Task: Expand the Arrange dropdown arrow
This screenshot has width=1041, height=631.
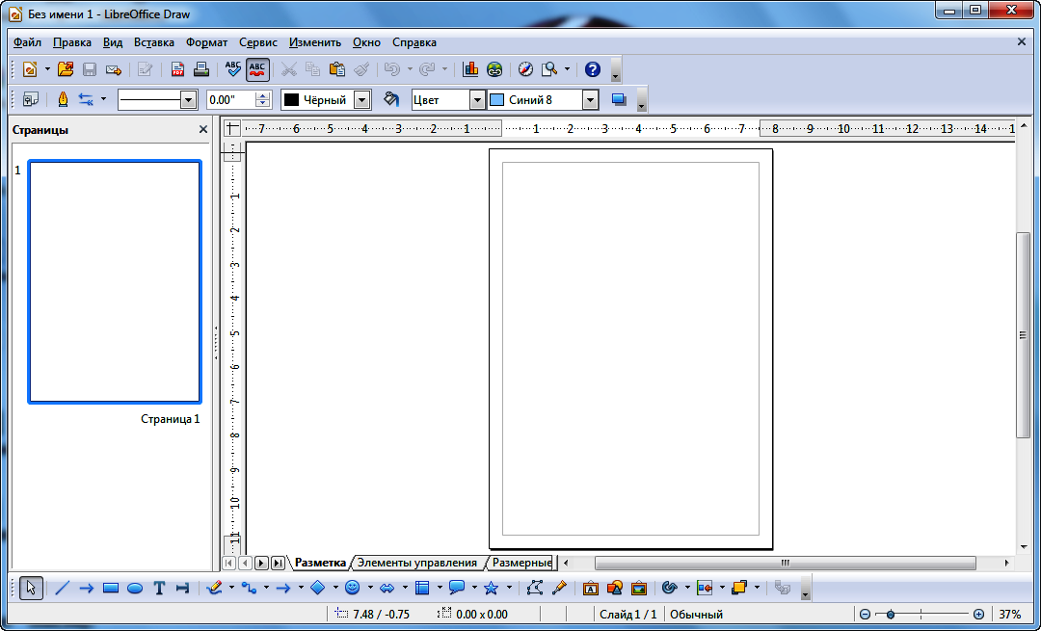Action: pyautogui.click(x=757, y=588)
